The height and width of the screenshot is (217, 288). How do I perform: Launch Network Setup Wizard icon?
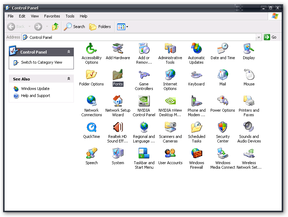tap(118, 101)
